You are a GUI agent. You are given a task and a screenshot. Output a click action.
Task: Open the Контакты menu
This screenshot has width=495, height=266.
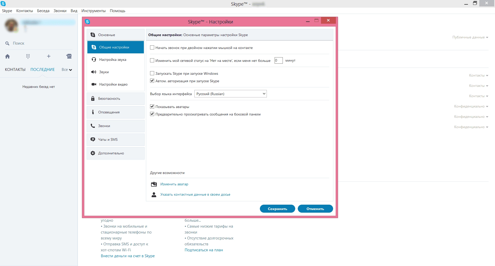(x=24, y=11)
